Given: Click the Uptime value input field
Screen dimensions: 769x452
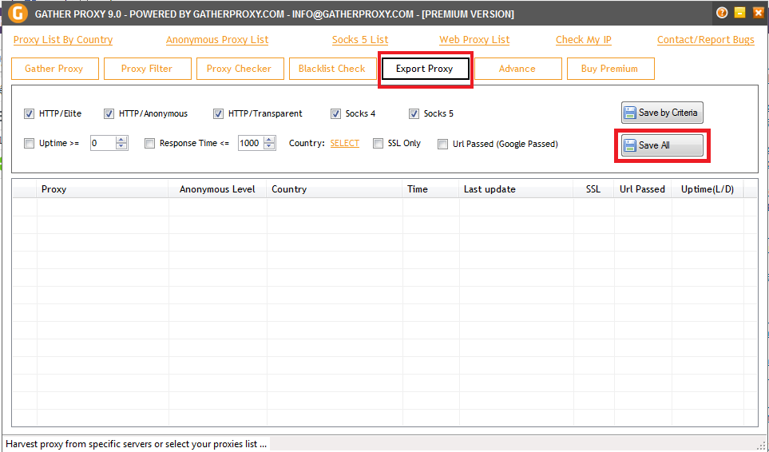Looking at the screenshot, I should [x=103, y=143].
